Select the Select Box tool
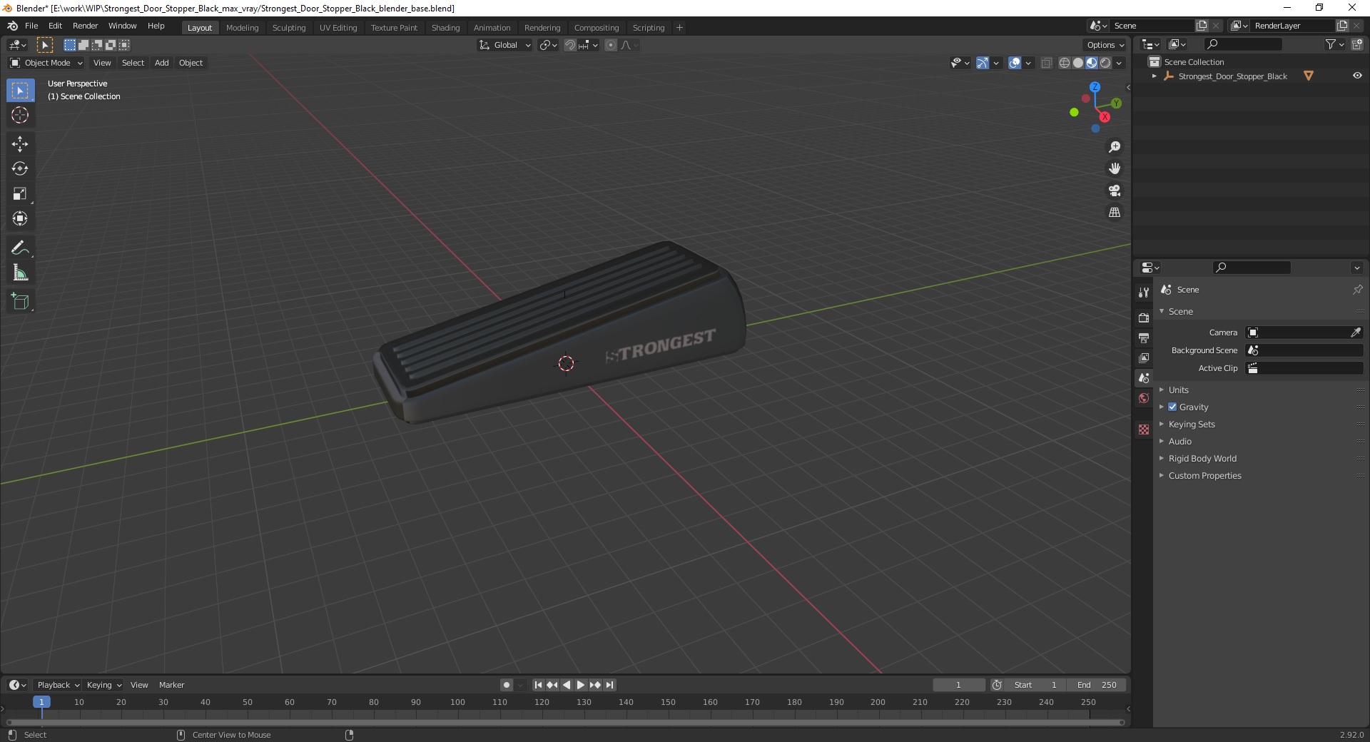This screenshot has height=742, width=1370. click(20, 91)
